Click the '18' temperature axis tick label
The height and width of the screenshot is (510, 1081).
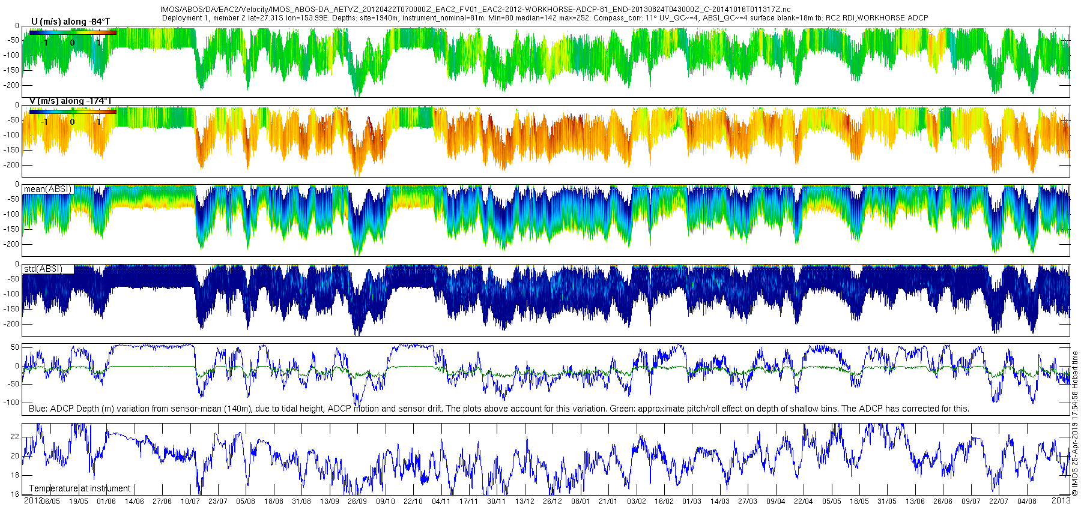click(x=15, y=475)
